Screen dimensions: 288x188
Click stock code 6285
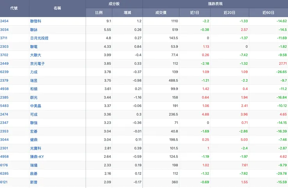coord(4,174)
